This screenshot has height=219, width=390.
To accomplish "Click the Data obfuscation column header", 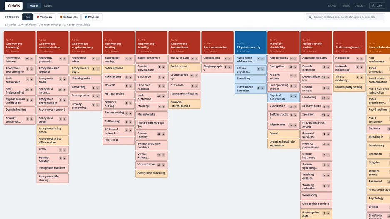I will pos(217,42).
